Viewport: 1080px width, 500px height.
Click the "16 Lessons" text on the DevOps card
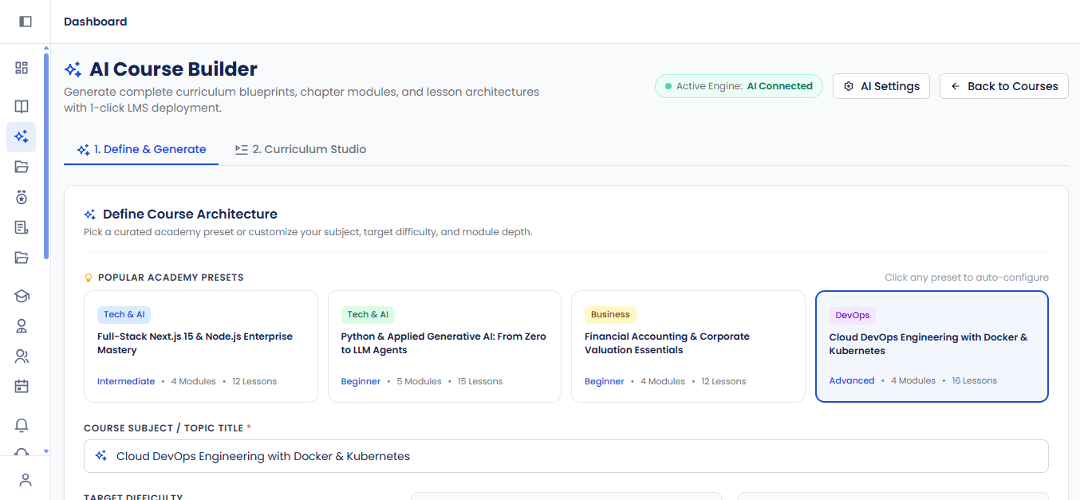pyautogui.click(x=975, y=380)
